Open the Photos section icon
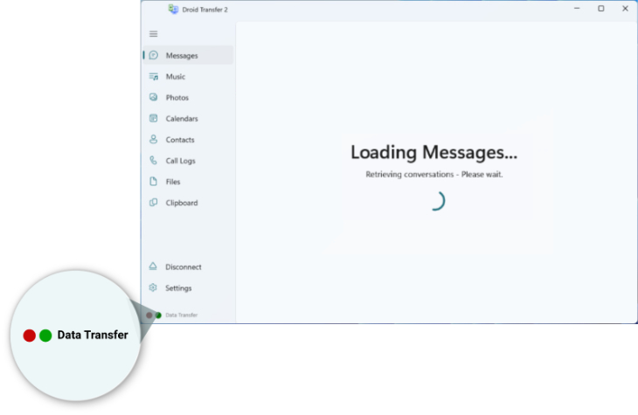 coord(154,98)
